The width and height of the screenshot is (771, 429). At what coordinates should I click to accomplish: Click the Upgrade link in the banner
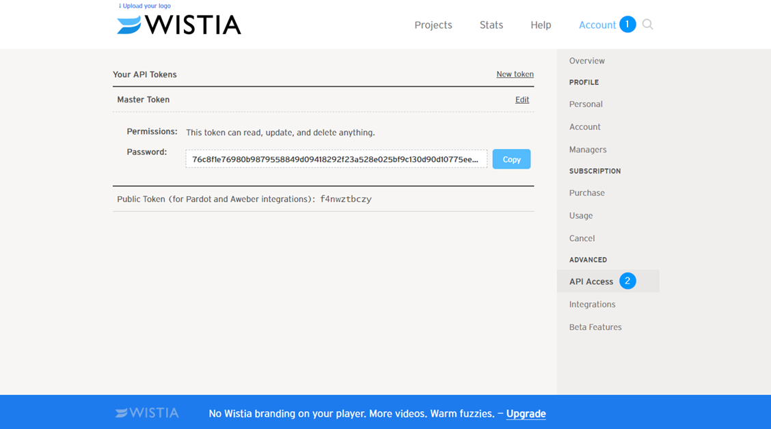tap(526, 414)
